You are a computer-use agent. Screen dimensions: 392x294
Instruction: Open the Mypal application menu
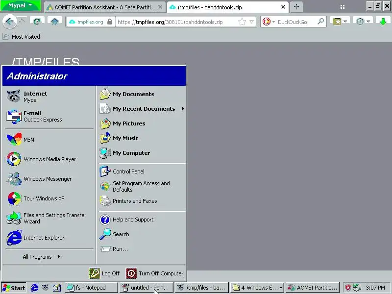coord(20,5)
